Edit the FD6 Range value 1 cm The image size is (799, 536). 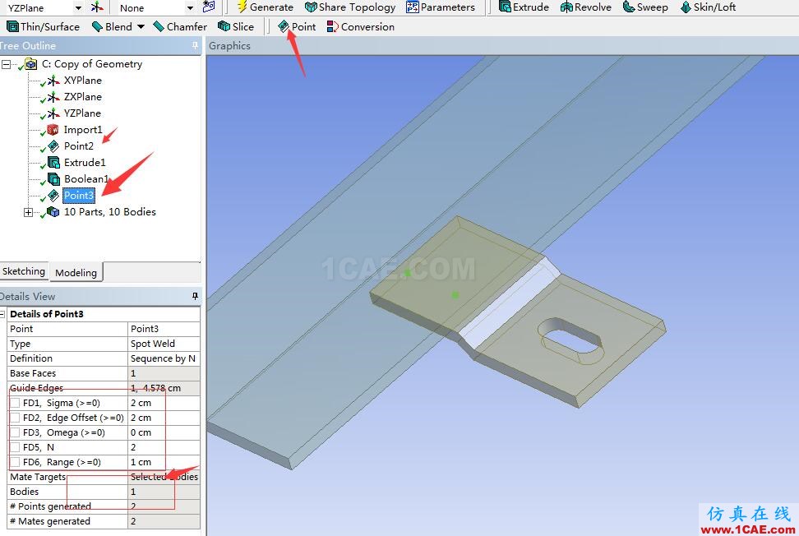164,462
